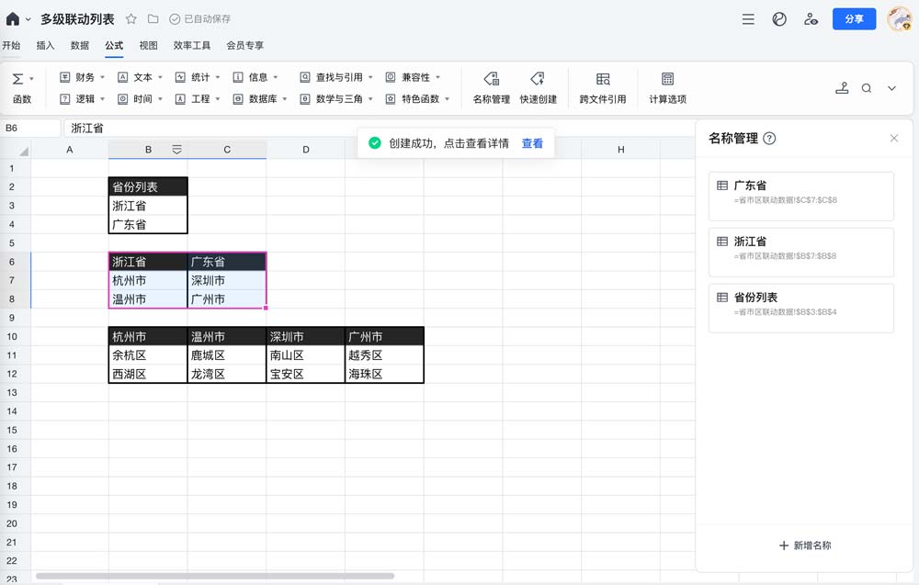Click the hamburger menu icon near 分享
This screenshot has height=585, width=919.
[748, 18]
